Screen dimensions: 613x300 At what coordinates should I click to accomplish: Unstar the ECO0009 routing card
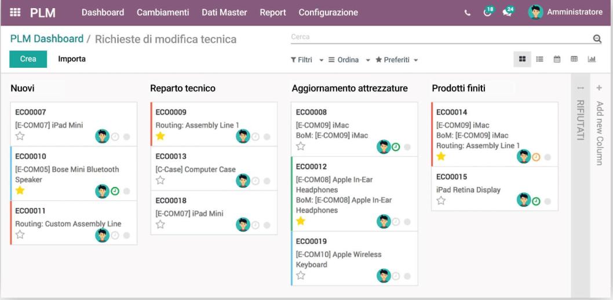coord(160,136)
